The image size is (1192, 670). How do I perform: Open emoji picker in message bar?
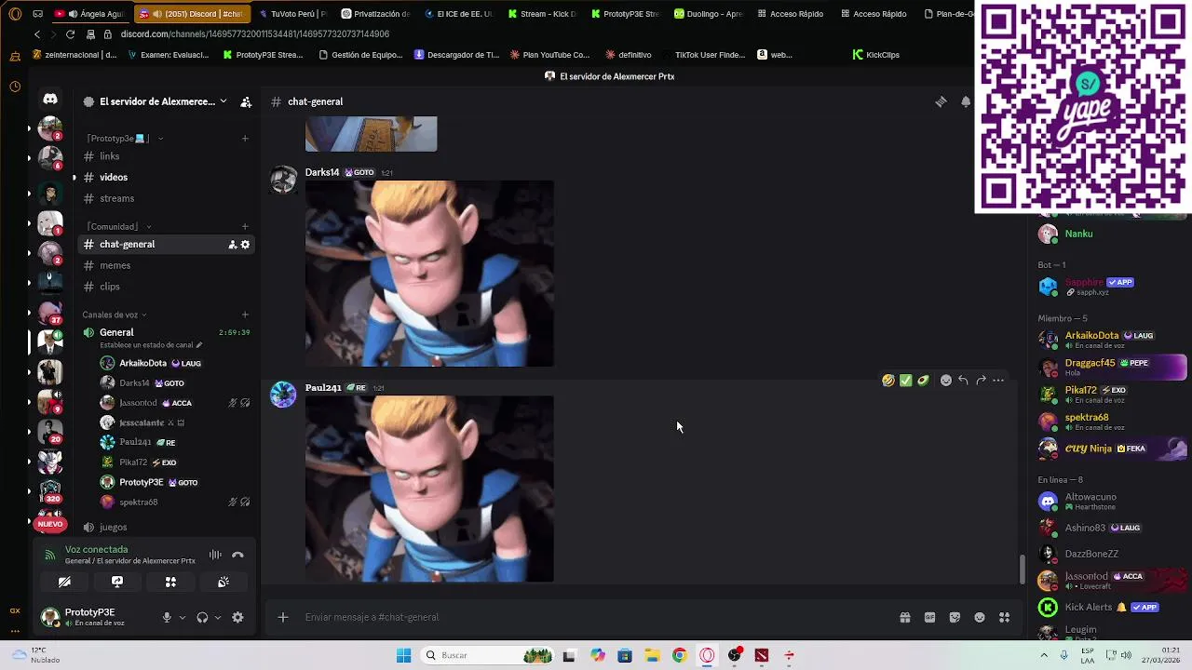click(980, 617)
